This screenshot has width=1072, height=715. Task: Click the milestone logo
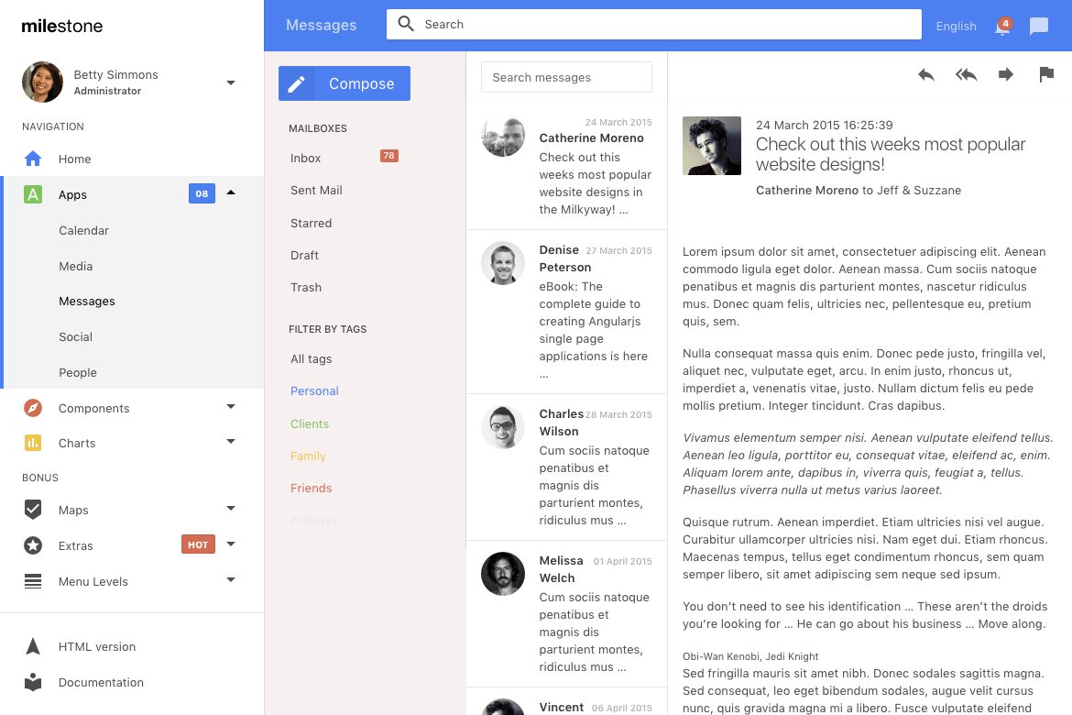62,26
